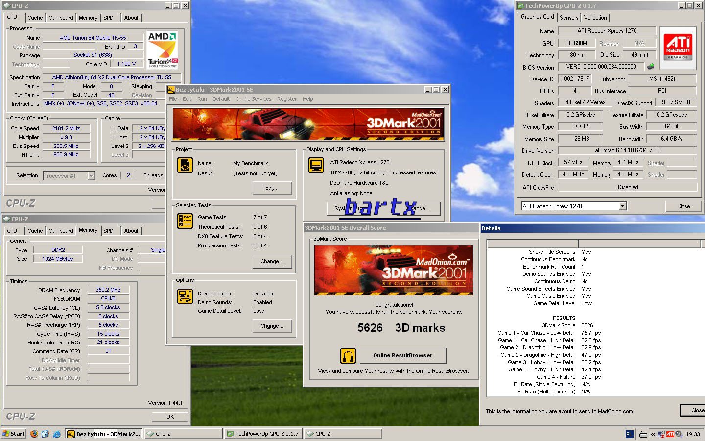Open the File menu in 3DMark2001
705x441 pixels.
(x=173, y=99)
